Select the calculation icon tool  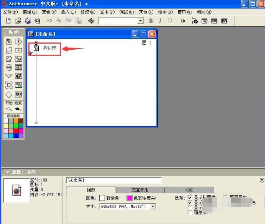click(19, 50)
